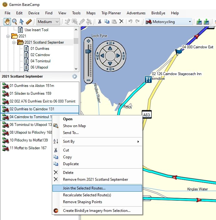Select the arrow Select tool
The height and width of the screenshot is (220, 216).
coord(22,22)
